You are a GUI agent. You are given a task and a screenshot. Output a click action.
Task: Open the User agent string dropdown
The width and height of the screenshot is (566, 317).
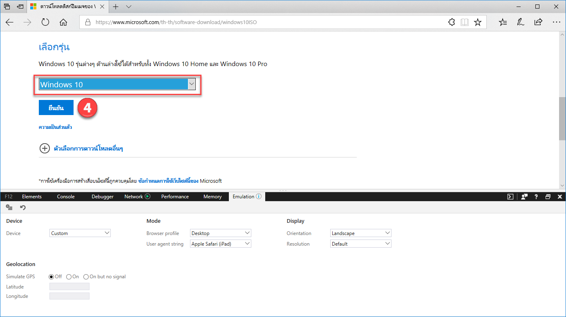click(221, 244)
